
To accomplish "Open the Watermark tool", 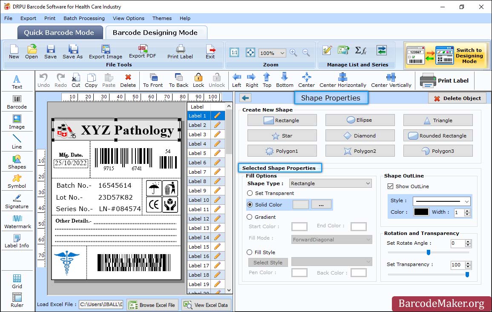I will coord(17,221).
